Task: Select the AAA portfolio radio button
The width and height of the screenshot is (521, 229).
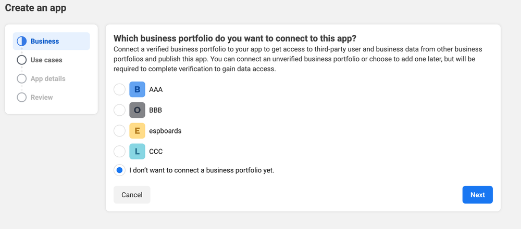Action: (119, 89)
